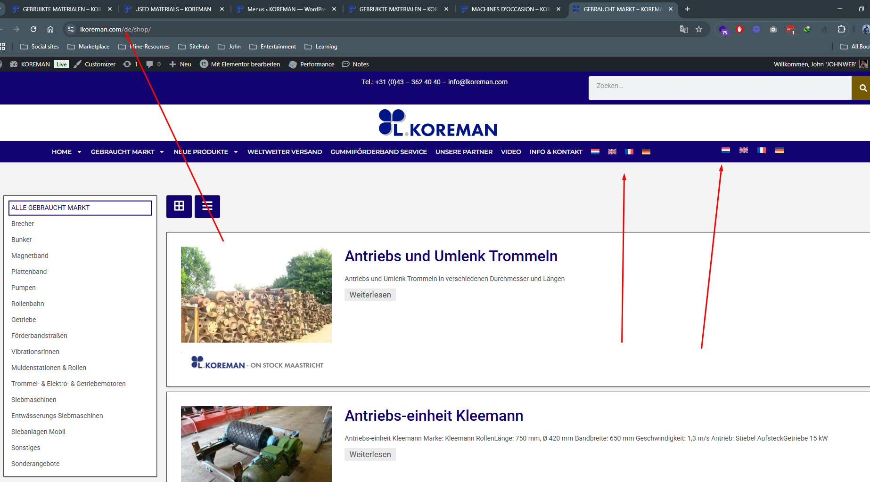Open the WordPress updates icon showing 1

tap(131, 64)
